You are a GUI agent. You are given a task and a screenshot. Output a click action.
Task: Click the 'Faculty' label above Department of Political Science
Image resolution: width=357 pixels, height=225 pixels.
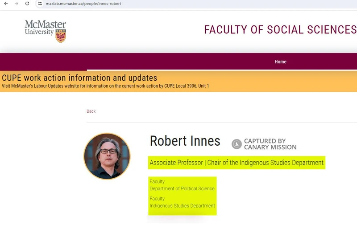pos(157,182)
